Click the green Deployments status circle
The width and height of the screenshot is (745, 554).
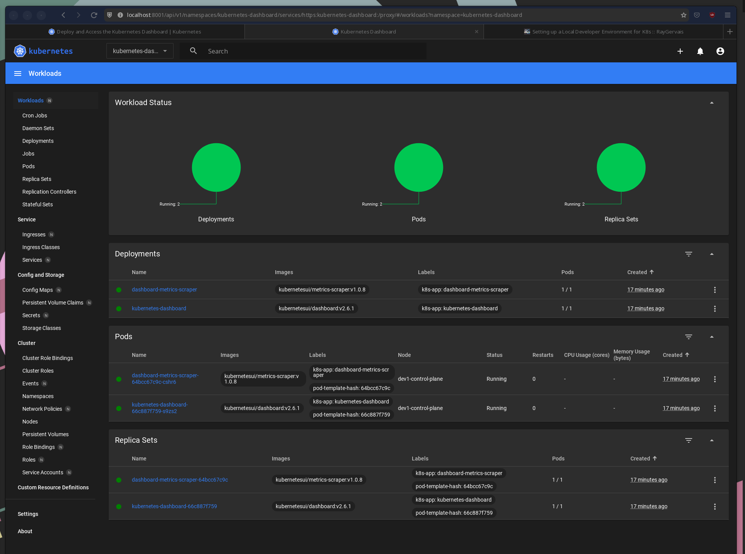click(216, 167)
